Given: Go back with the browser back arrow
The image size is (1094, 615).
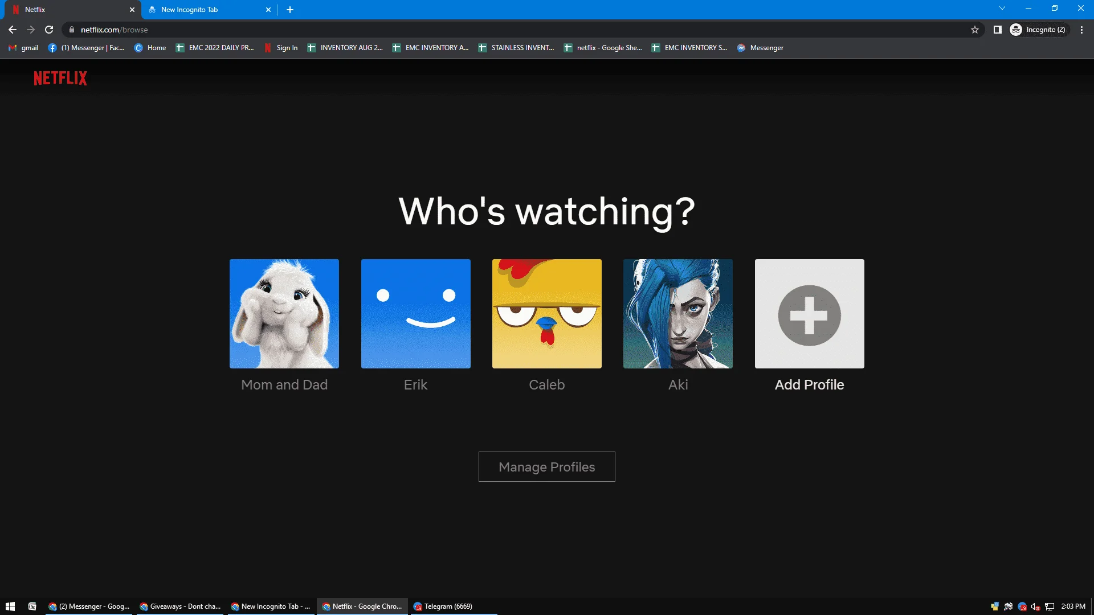Looking at the screenshot, I should pyautogui.click(x=13, y=30).
